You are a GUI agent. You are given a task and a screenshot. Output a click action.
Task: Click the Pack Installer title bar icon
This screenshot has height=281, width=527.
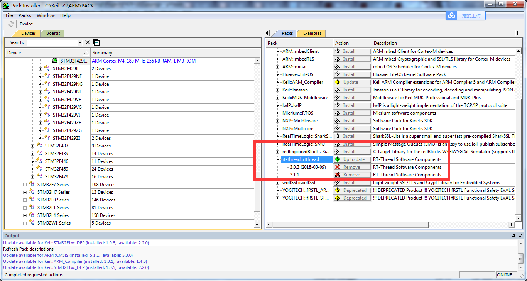[6, 5]
